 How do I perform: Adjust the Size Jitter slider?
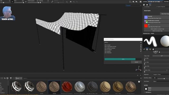pos(156,60)
